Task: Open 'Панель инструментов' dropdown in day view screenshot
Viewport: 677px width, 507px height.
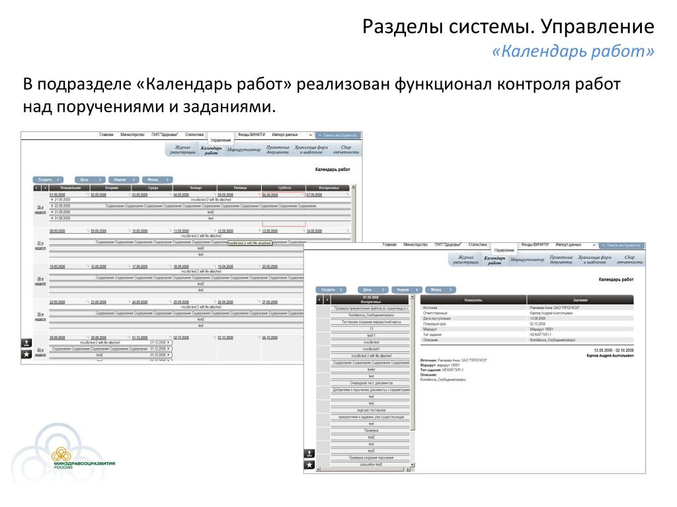Action: (x=621, y=246)
